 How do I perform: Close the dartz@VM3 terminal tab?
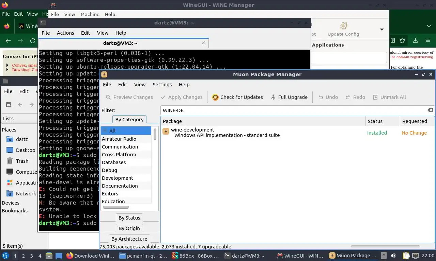pyautogui.click(x=203, y=43)
